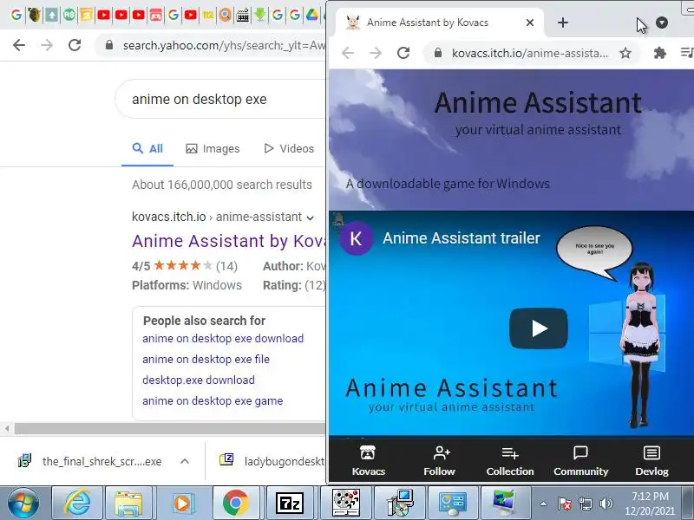Click the round dropdown icon on tab strip
This screenshot has width=694, height=520.
(x=662, y=23)
